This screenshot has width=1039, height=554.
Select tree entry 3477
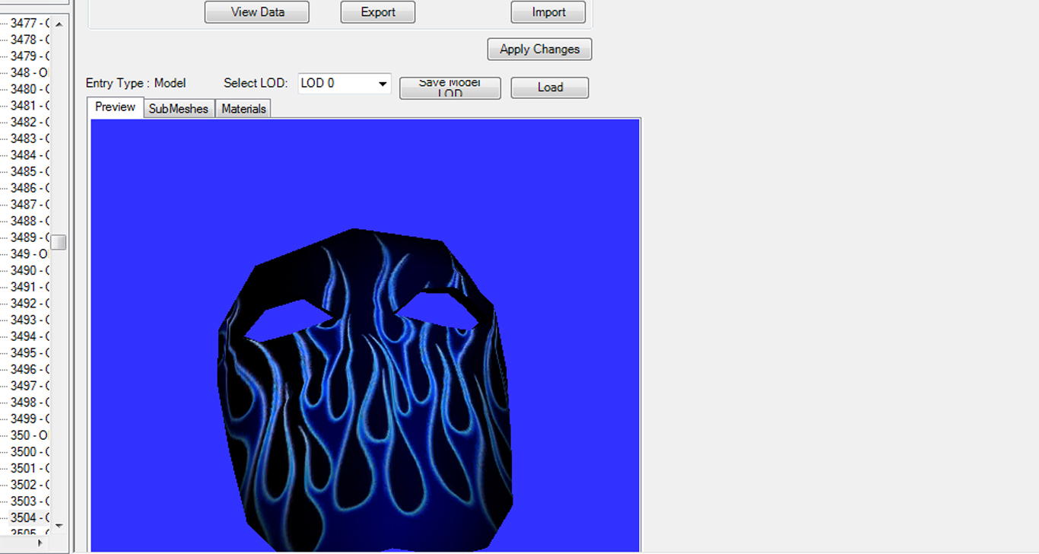pos(29,23)
